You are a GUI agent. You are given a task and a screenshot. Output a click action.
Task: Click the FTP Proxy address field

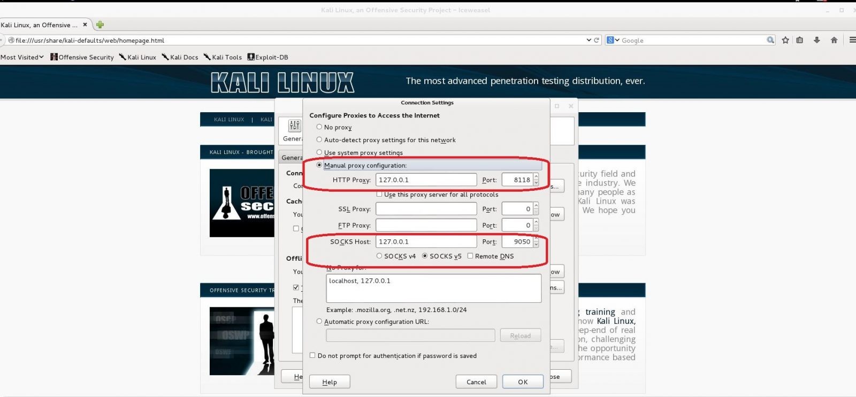(x=426, y=225)
